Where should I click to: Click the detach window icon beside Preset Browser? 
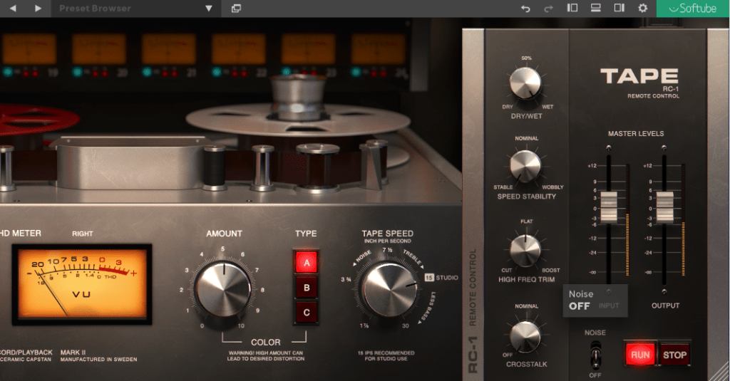[x=236, y=9]
